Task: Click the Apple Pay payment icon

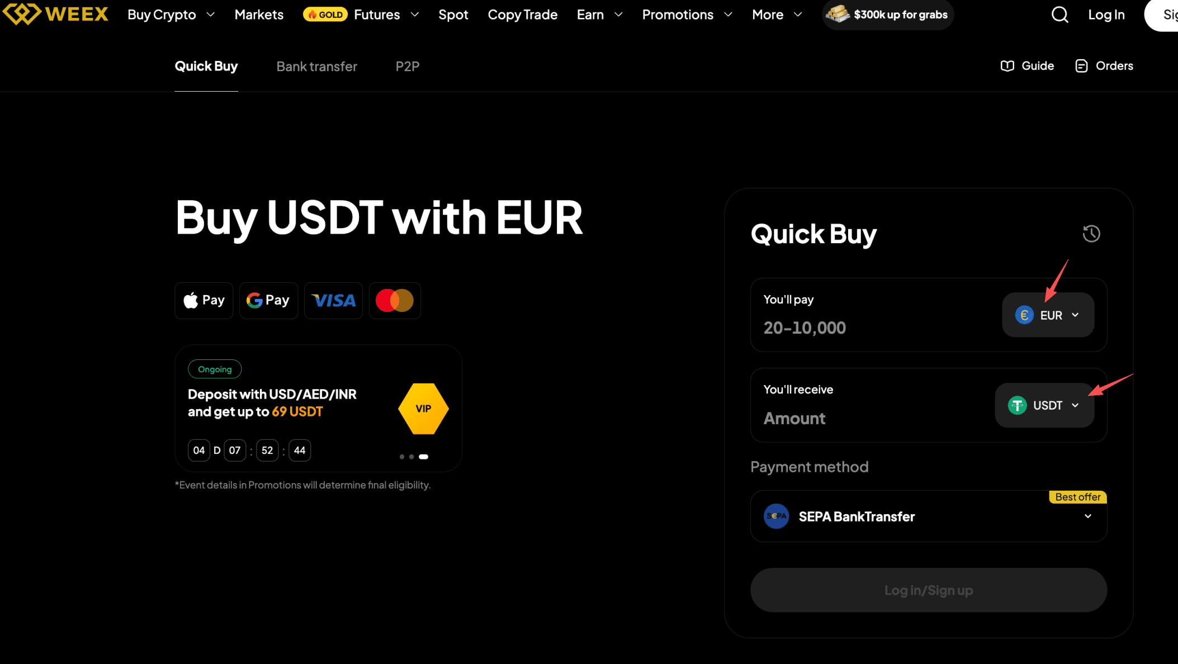Action: click(x=204, y=301)
